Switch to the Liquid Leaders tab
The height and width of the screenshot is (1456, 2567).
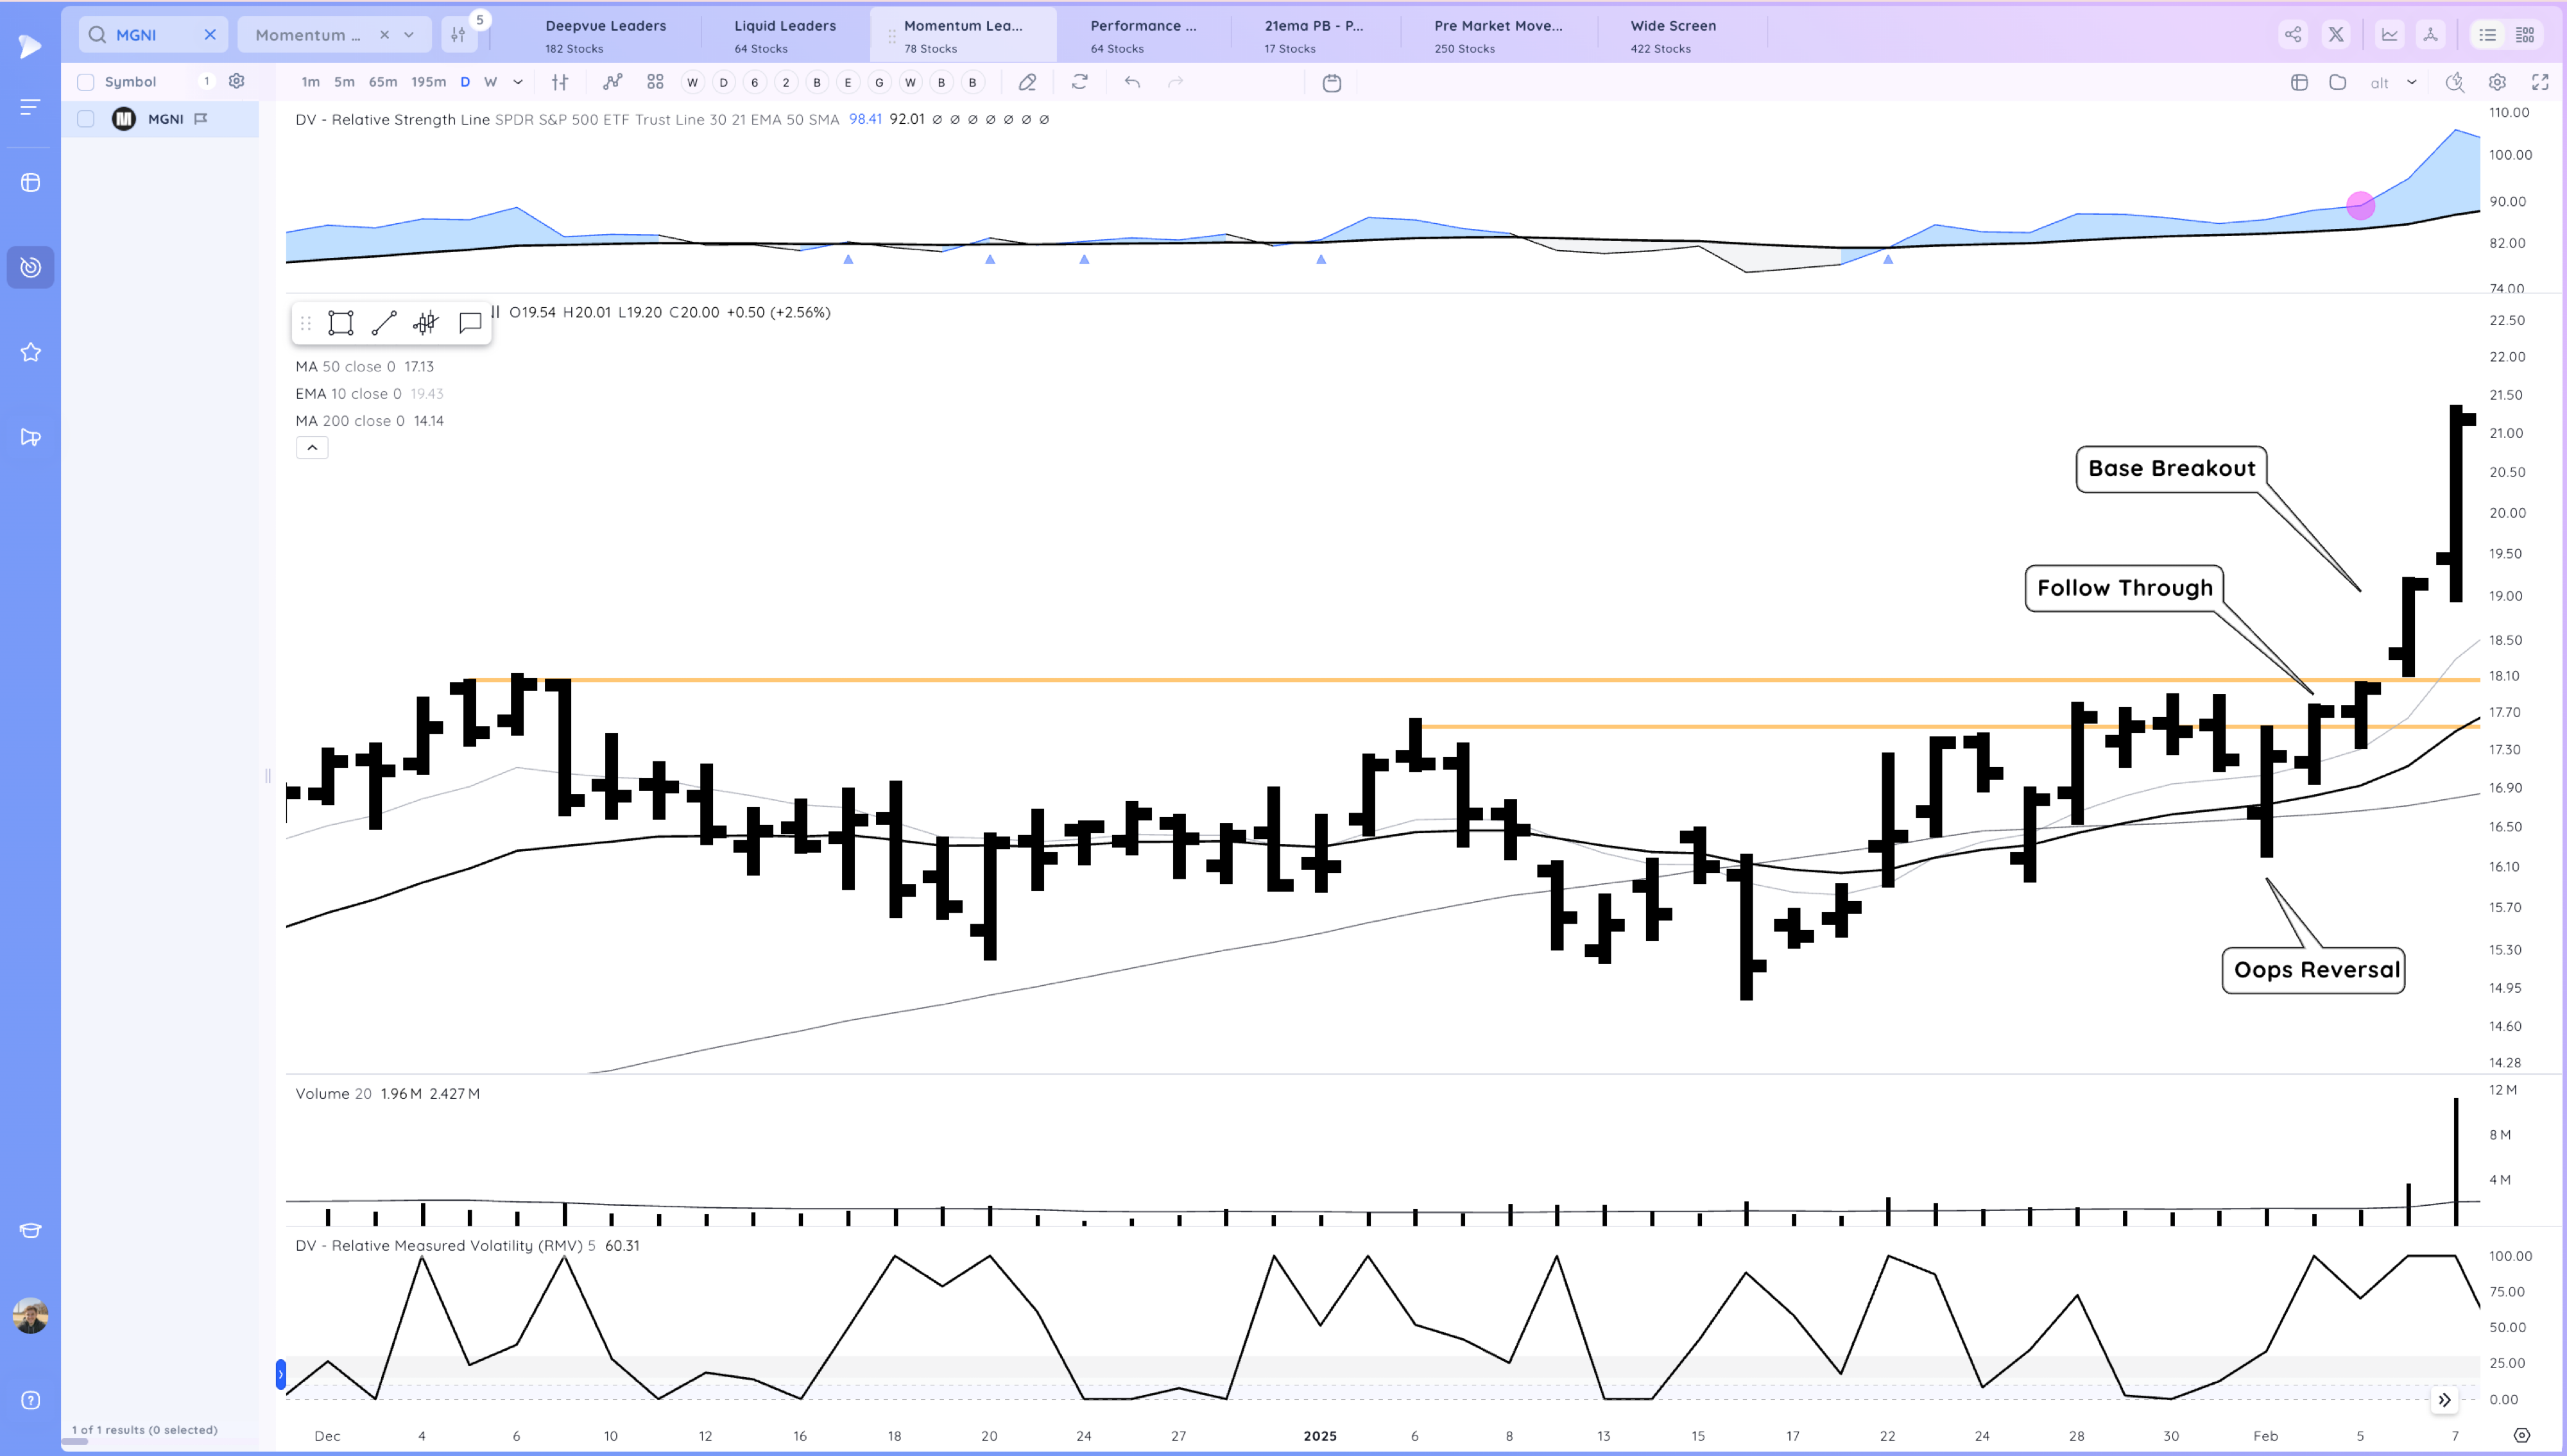pos(784,35)
